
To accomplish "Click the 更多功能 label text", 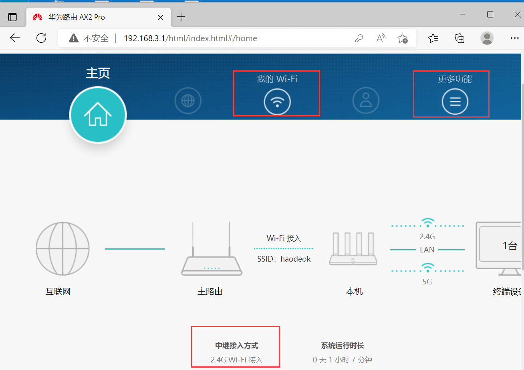I will pos(455,79).
